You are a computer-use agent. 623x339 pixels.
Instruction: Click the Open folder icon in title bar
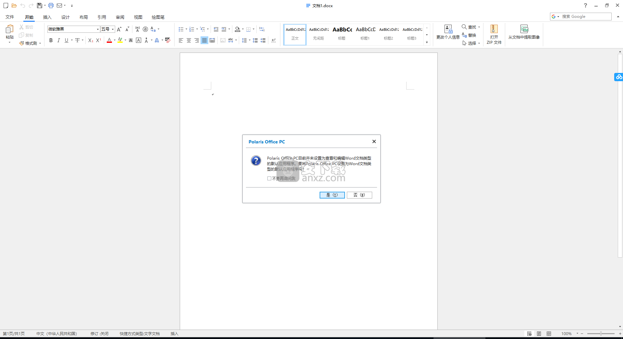[x=14, y=6]
